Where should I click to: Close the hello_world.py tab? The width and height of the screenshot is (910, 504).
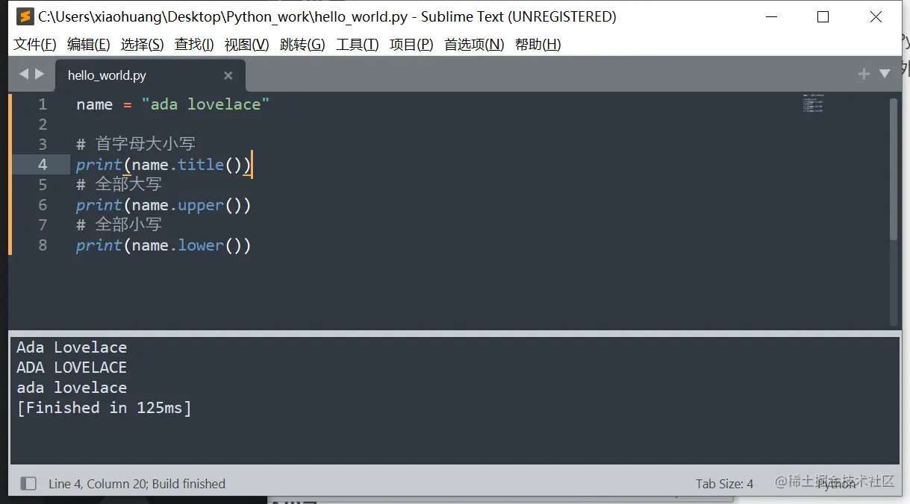coord(228,75)
